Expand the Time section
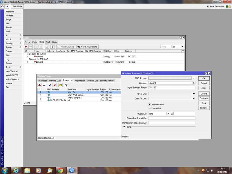Viewport: 232px width, 174px height. point(124,127)
